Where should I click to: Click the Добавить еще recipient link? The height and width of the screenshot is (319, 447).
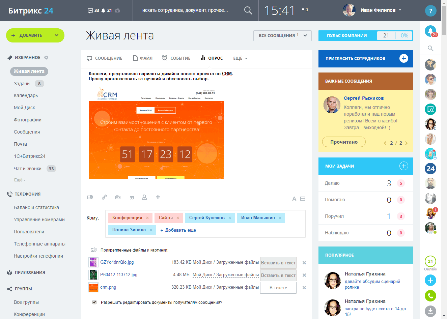178,230
